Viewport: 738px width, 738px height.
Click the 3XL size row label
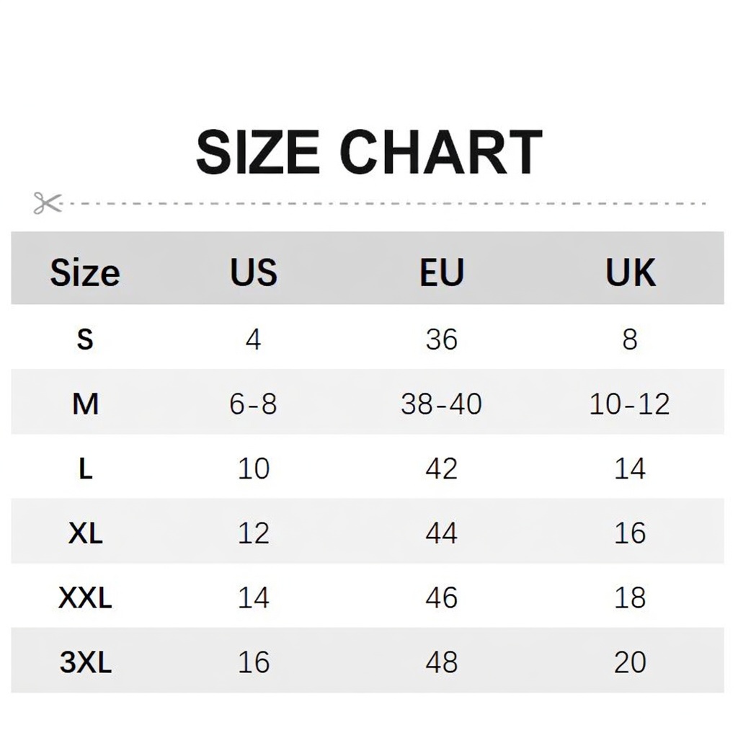(85, 662)
